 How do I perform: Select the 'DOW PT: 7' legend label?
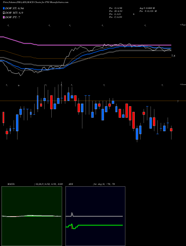tap(13, 17)
